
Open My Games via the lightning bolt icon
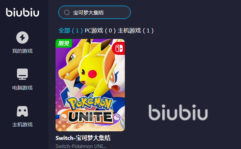click(x=22, y=38)
